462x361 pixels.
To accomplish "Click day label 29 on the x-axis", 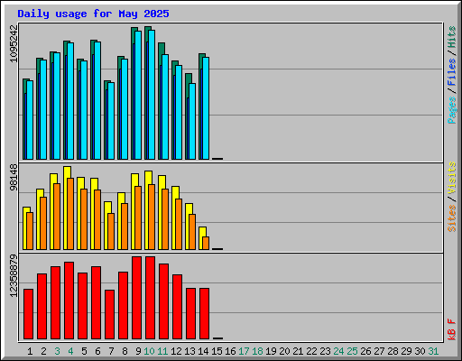I will click(406, 351).
